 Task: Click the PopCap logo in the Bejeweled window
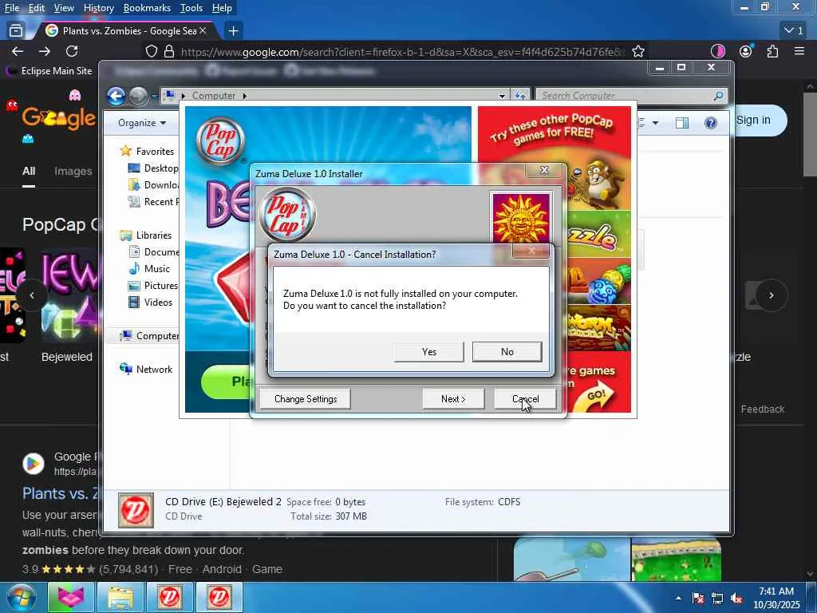221,140
